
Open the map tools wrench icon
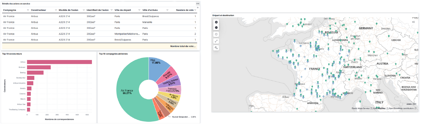(x=217, y=48)
